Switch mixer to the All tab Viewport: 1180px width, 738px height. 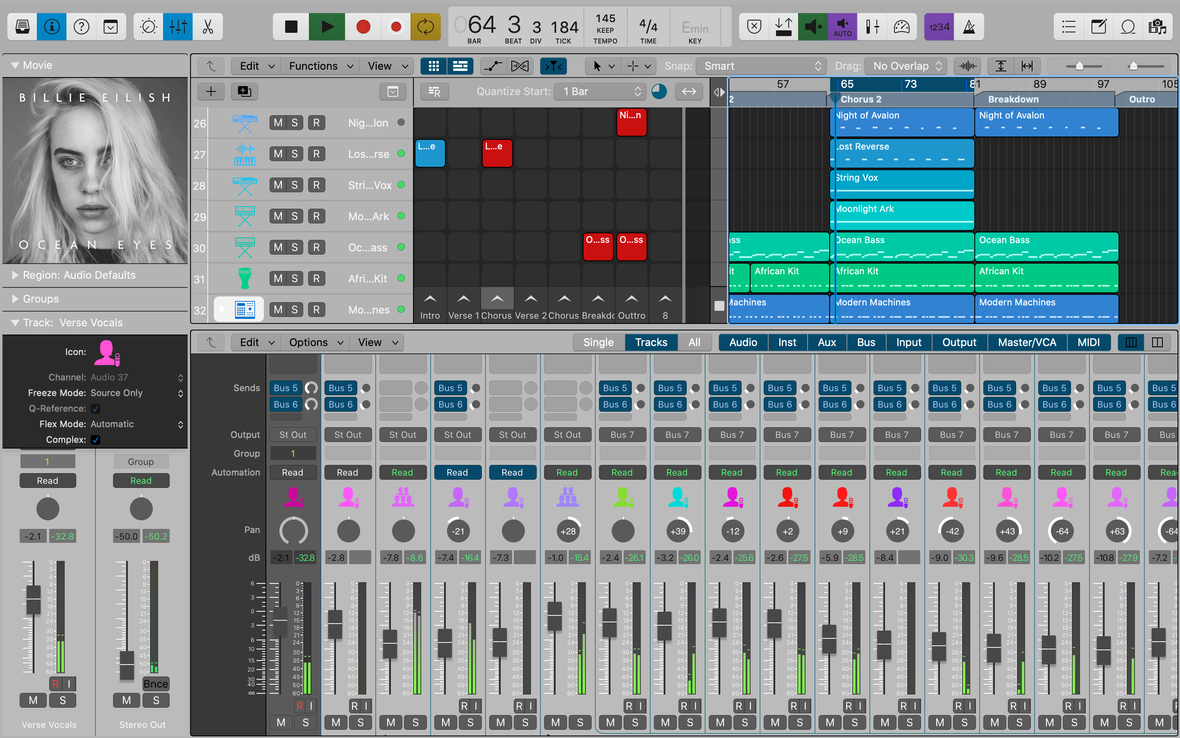pyautogui.click(x=694, y=342)
